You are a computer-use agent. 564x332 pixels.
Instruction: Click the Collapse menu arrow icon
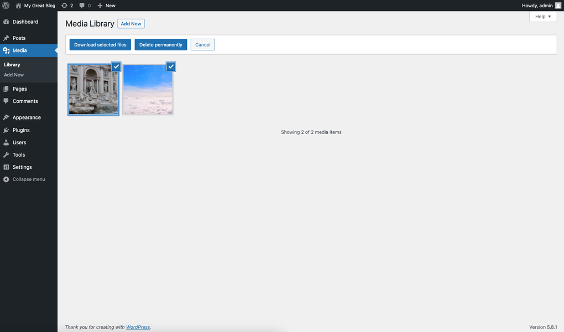click(x=7, y=179)
